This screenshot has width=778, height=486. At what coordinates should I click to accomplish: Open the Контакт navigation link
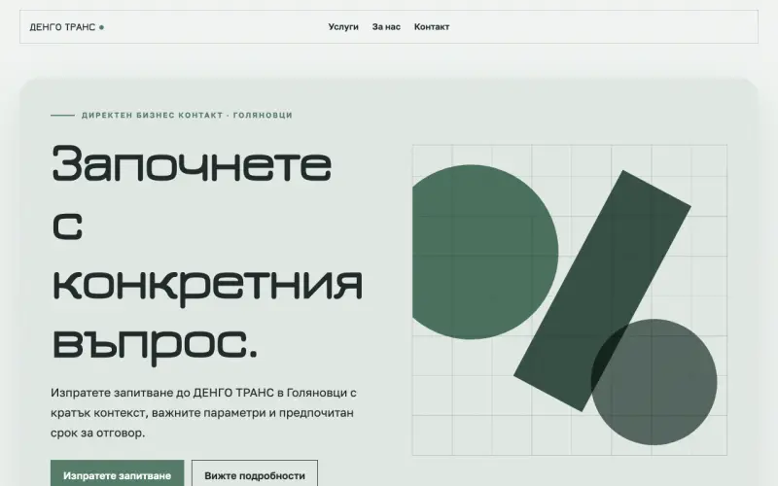pyautogui.click(x=432, y=27)
